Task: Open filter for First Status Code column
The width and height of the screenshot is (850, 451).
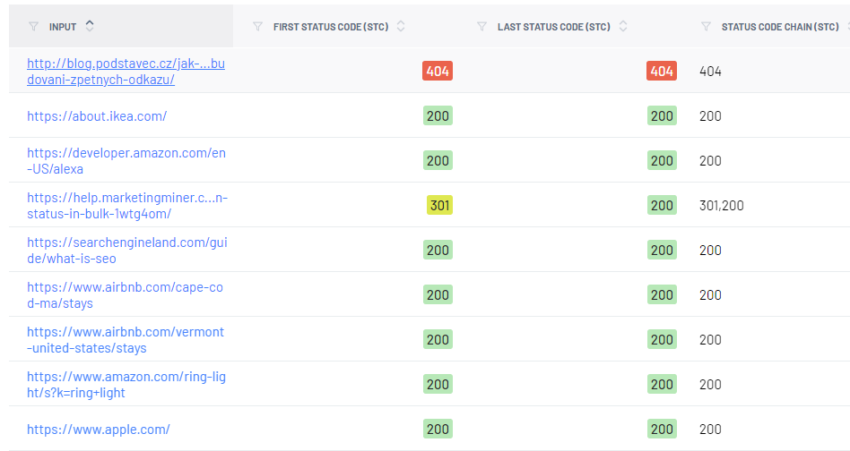Action: (258, 27)
